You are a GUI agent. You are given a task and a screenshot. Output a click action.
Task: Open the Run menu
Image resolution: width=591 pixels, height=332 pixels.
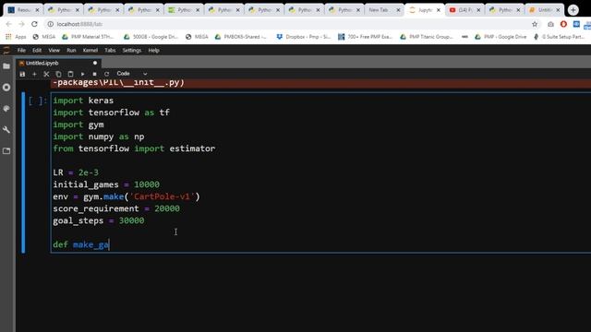coord(71,50)
